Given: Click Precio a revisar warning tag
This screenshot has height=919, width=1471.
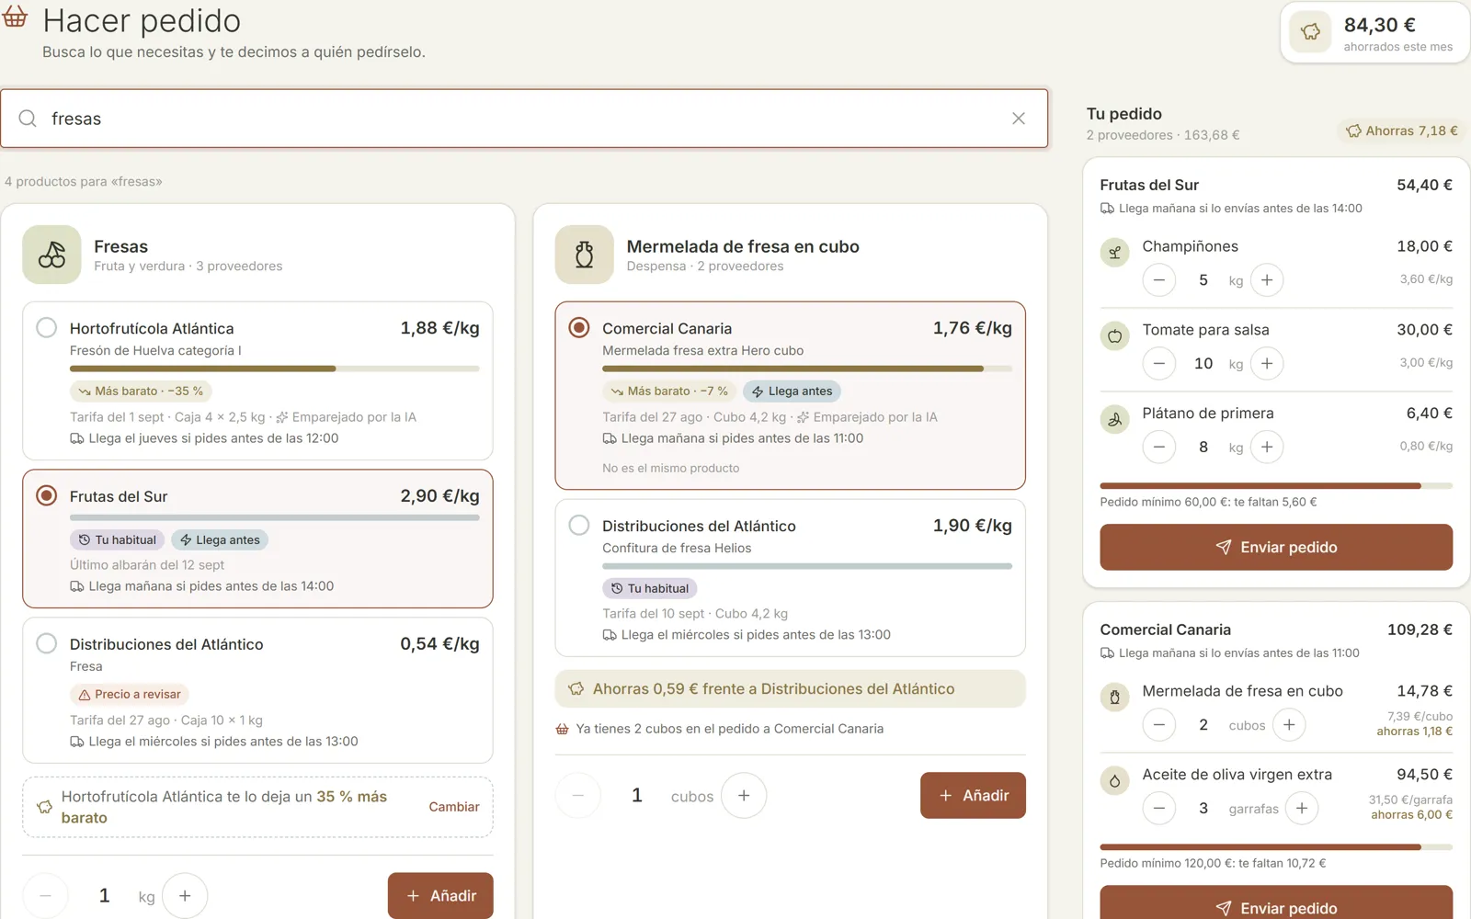Looking at the screenshot, I should coord(129,695).
